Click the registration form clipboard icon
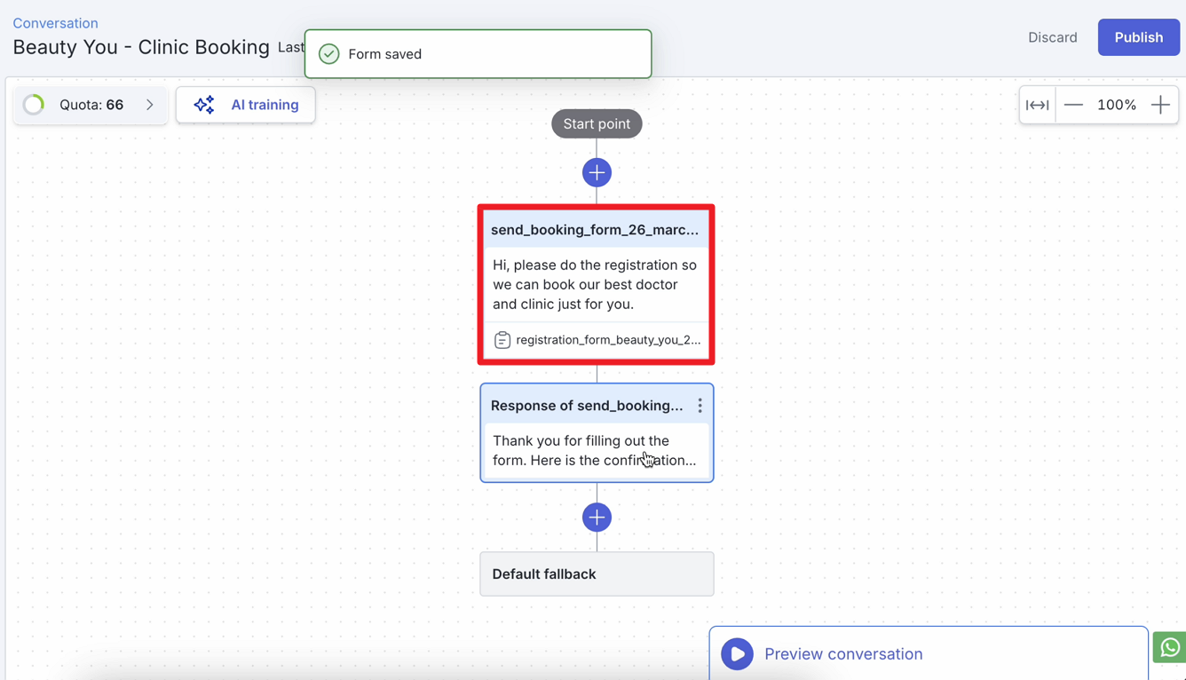This screenshot has height=680, width=1186. coord(502,340)
